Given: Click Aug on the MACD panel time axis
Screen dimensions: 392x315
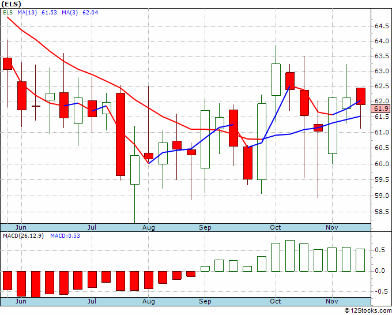Looking at the screenshot, I should coord(149,301).
